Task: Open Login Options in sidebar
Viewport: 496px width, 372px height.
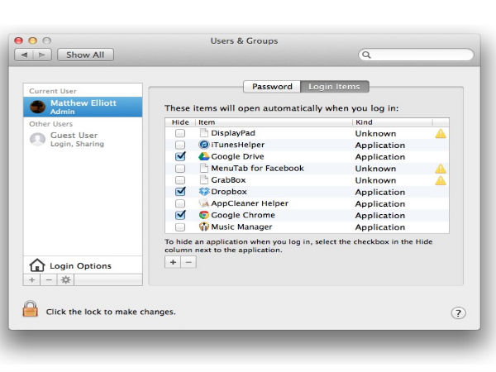Action: click(x=81, y=265)
